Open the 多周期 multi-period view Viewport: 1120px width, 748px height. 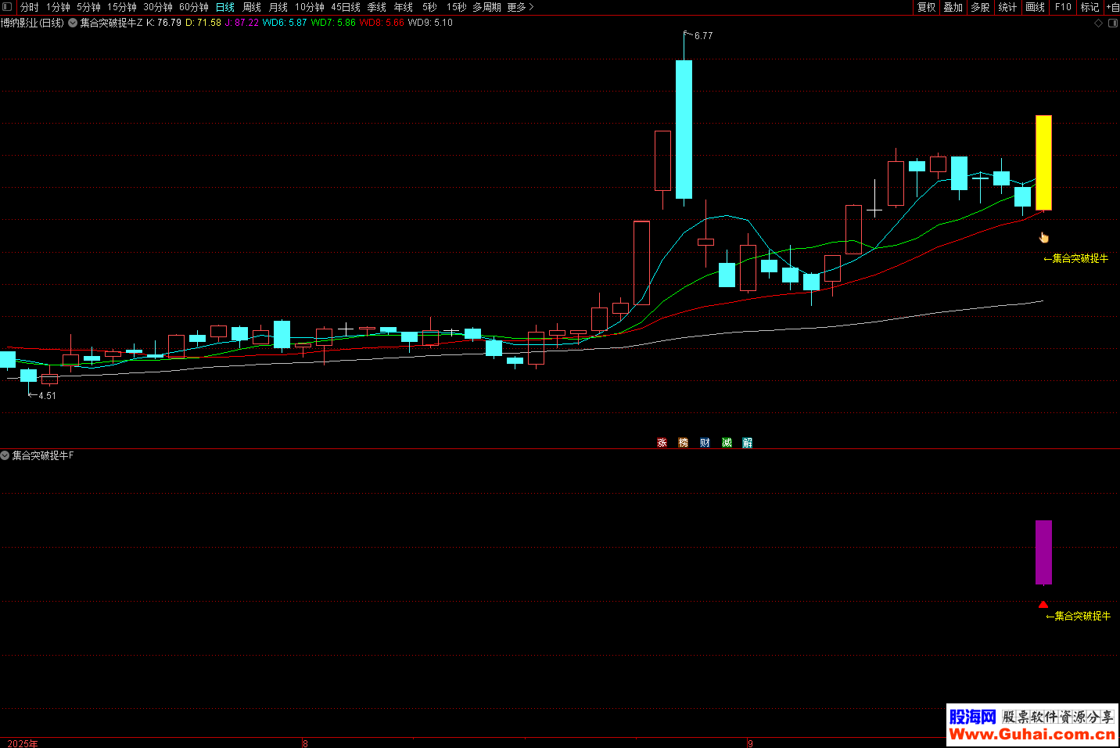[486, 7]
